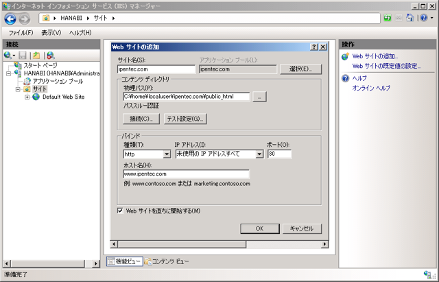439x282 pixels.
Task: Click right arrow of Connections pane scrollbar
Action: click(96, 263)
